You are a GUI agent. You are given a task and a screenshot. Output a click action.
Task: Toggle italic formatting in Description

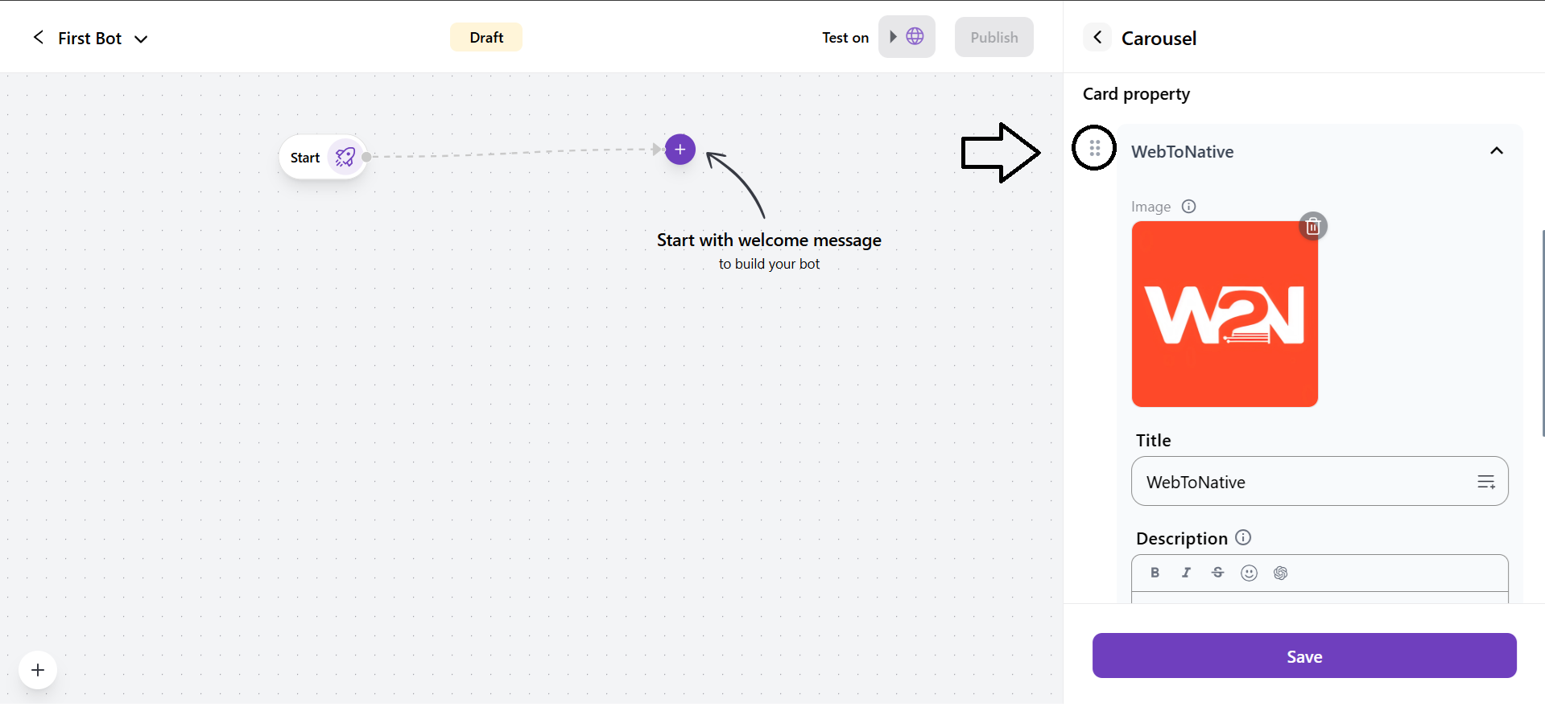pyautogui.click(x=1186, y=573)
